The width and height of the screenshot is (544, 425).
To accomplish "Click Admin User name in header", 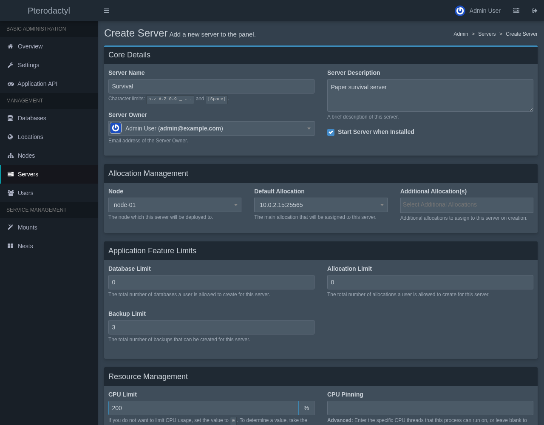I will click(485, 11).
